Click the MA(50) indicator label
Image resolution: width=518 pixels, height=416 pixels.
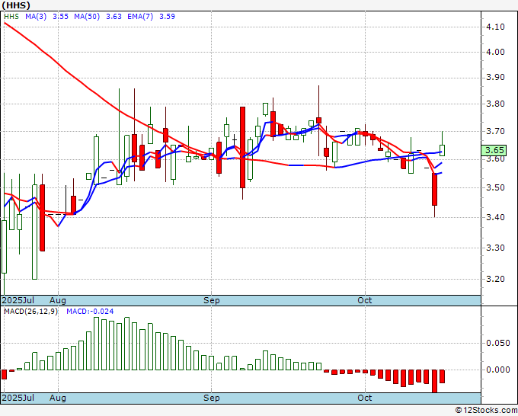(x=87, y=17)
